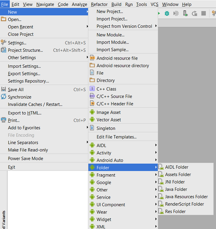Open the VCS menu in menu bar
The image size is (216, 229).
[154, 4]
